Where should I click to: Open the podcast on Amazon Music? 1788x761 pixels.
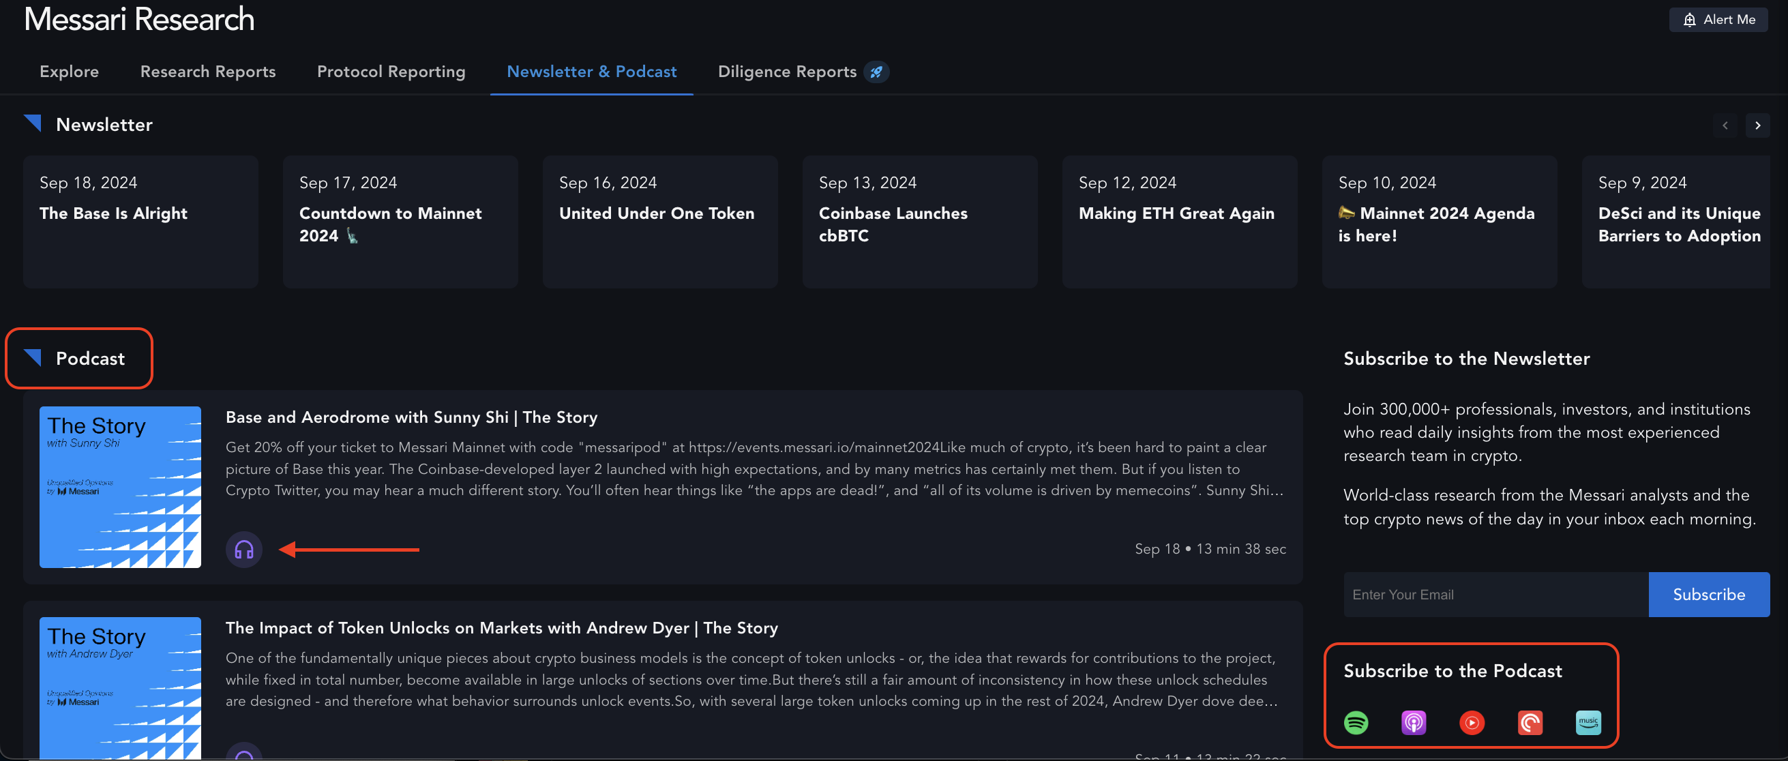1588,723
